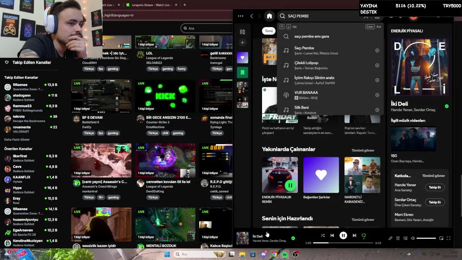Click the fps tag under BF 6 DEVAM
Viewport: 462px width, 260px height.
(101, 133)
